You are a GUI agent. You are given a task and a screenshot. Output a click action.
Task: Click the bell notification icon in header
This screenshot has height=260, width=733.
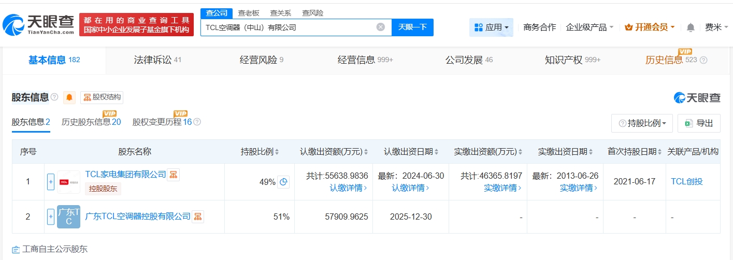[691, 27]
